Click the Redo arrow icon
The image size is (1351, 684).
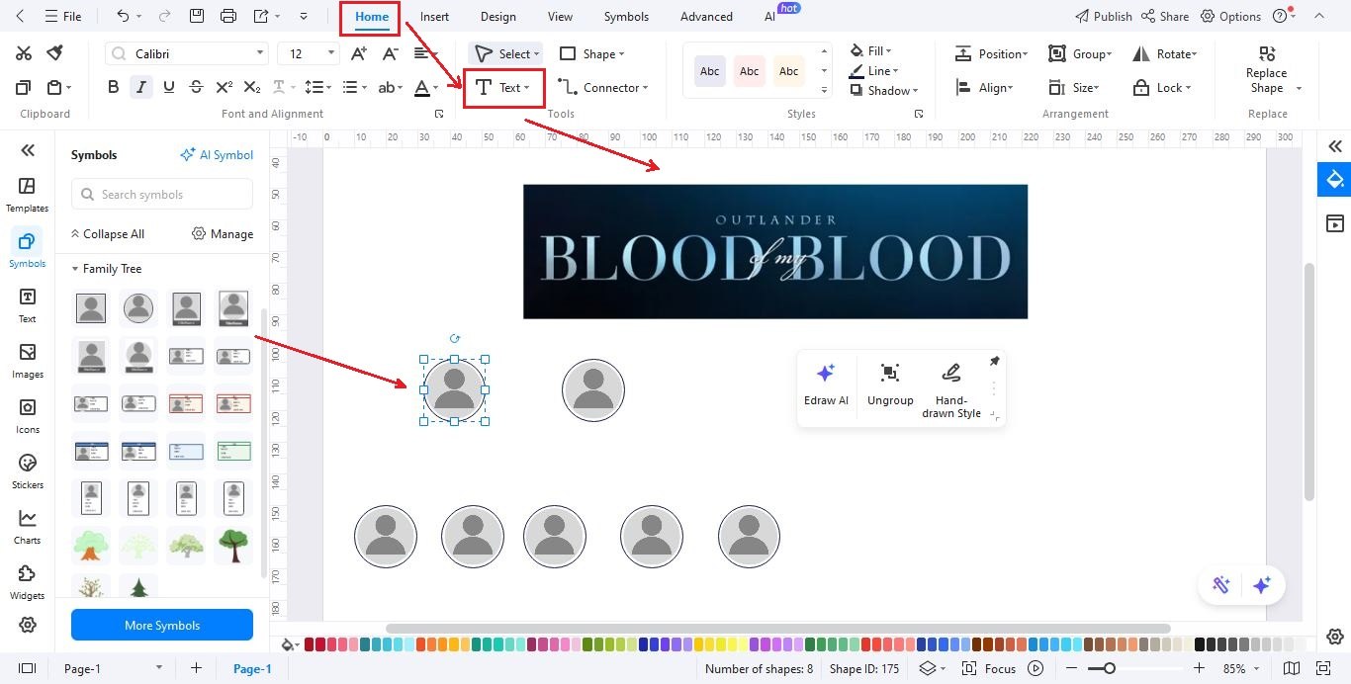point(164,16)
